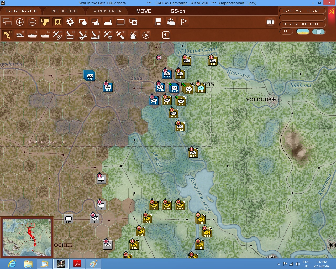336x269 pixels.
Task: Click the snow level 0 indicator
Action: pos(319,32)
